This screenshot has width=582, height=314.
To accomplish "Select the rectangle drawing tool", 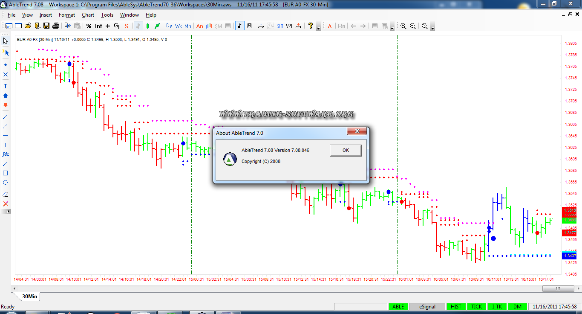I will [6, 173].
